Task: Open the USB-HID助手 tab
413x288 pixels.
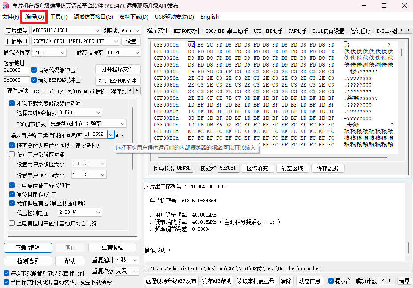Action: point(268,31)
